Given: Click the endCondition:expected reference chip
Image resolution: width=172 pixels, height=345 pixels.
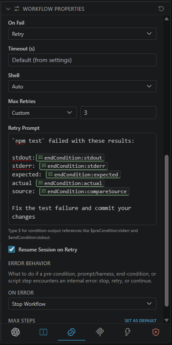Looking at the screenshot, I should 83,175.
